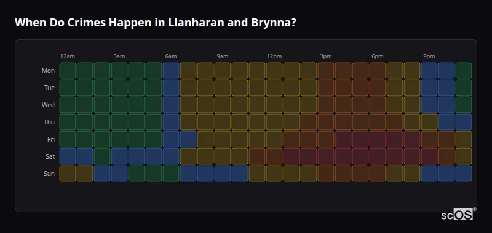Viewport: 492px width, 233px height.
Task: Select the Wednesday 12pm heatmap cell
Action: point(274,105)
